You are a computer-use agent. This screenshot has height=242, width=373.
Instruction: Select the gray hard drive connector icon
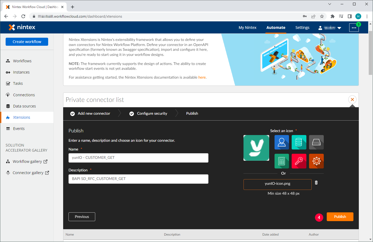pos(316,142)
